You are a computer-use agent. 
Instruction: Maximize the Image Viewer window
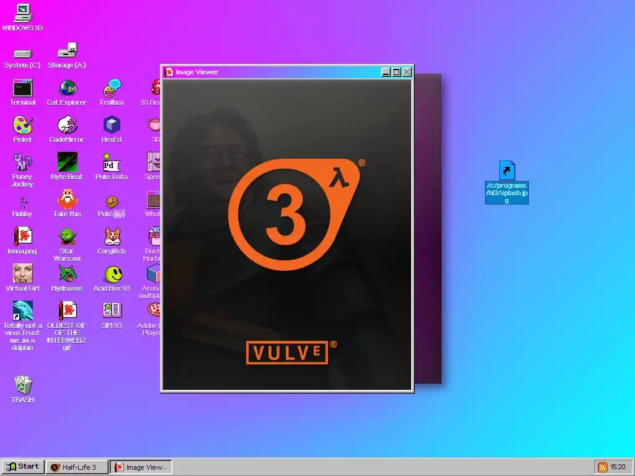click(396, 72)
